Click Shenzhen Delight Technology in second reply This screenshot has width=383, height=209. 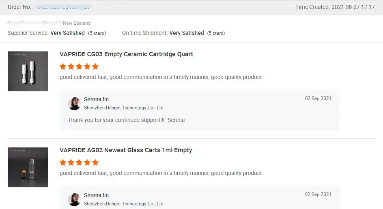click(x=124, y=204)
